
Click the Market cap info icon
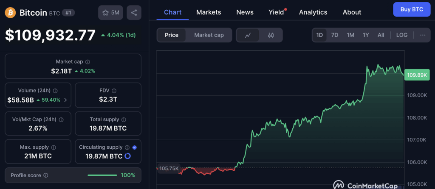pyautogui.click(x=88, y=62)
